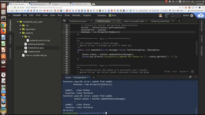Screen dimensions: 205x115
Task: Open the Tools menu
Action: [67, 15]
